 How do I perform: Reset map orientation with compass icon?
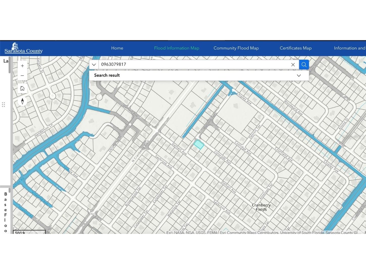click(x=22, y=101)
